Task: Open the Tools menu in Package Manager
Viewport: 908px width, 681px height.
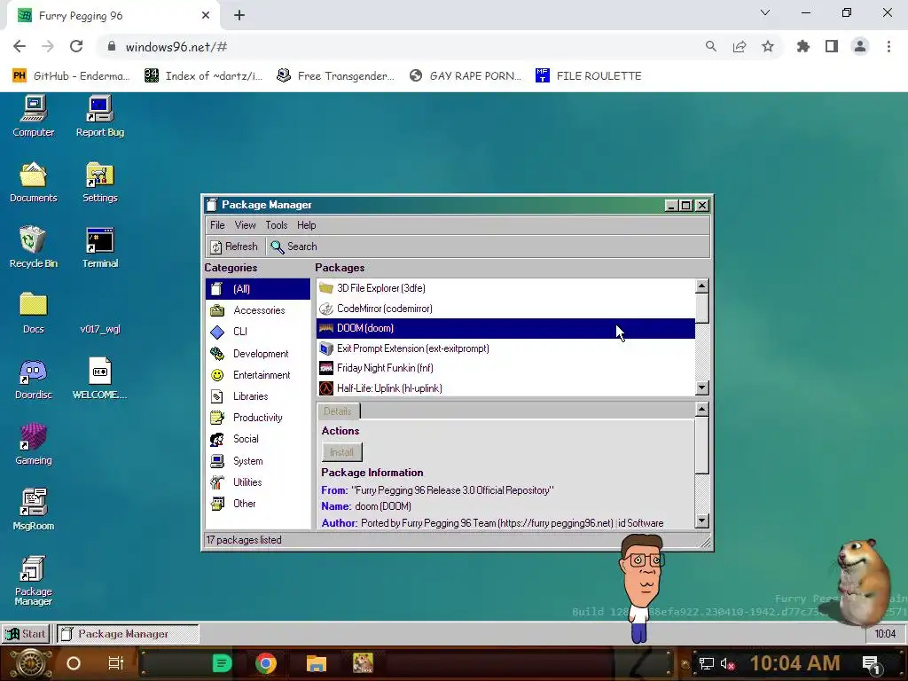Action: click(x=277, y=225)
